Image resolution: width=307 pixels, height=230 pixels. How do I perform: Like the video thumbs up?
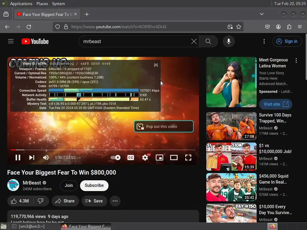point(20,201)
